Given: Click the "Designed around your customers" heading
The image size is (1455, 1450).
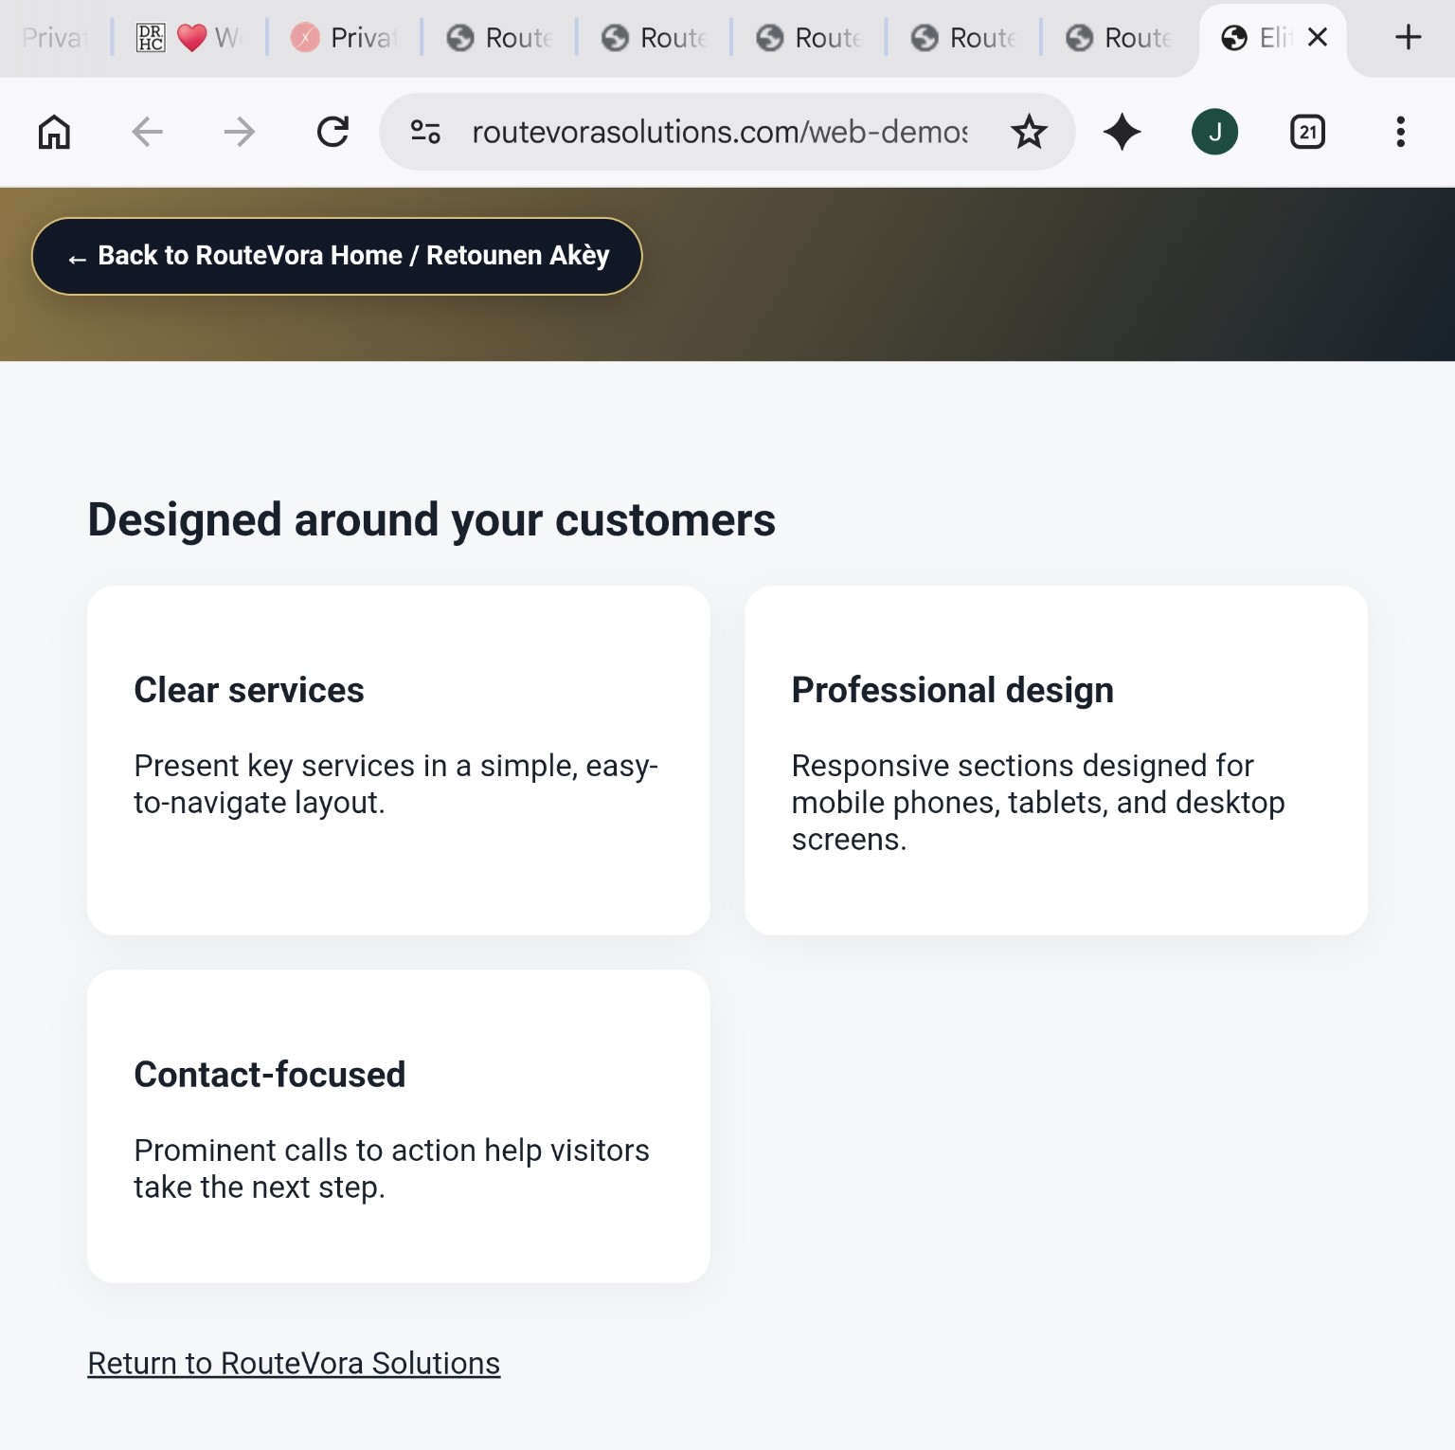Looking at the screenshot, I should [432, 519].
